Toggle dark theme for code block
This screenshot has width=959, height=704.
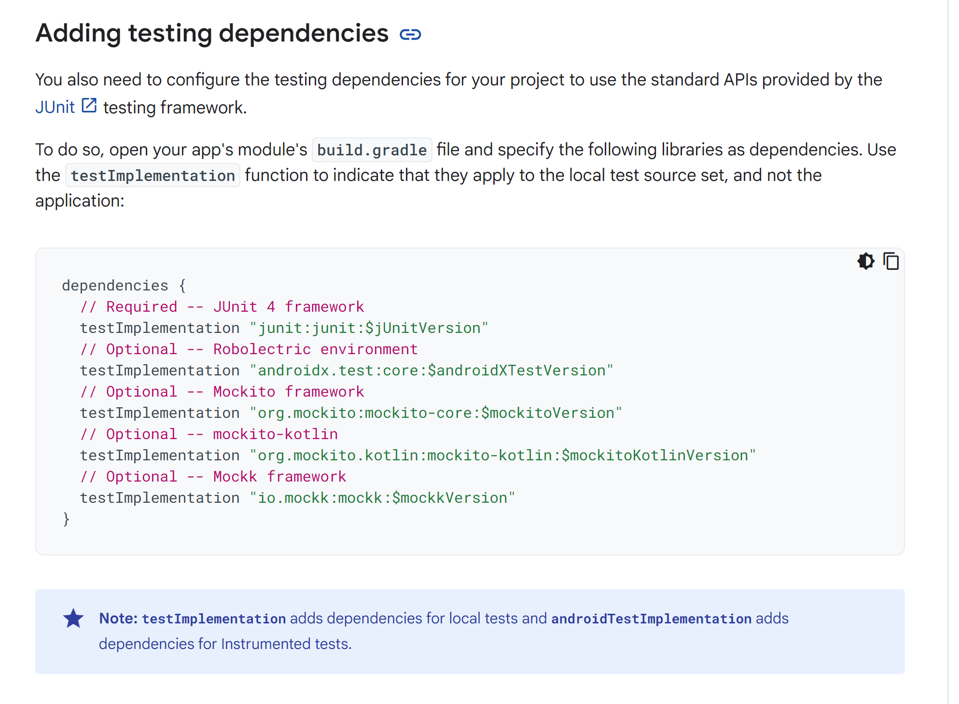point(866,262)
